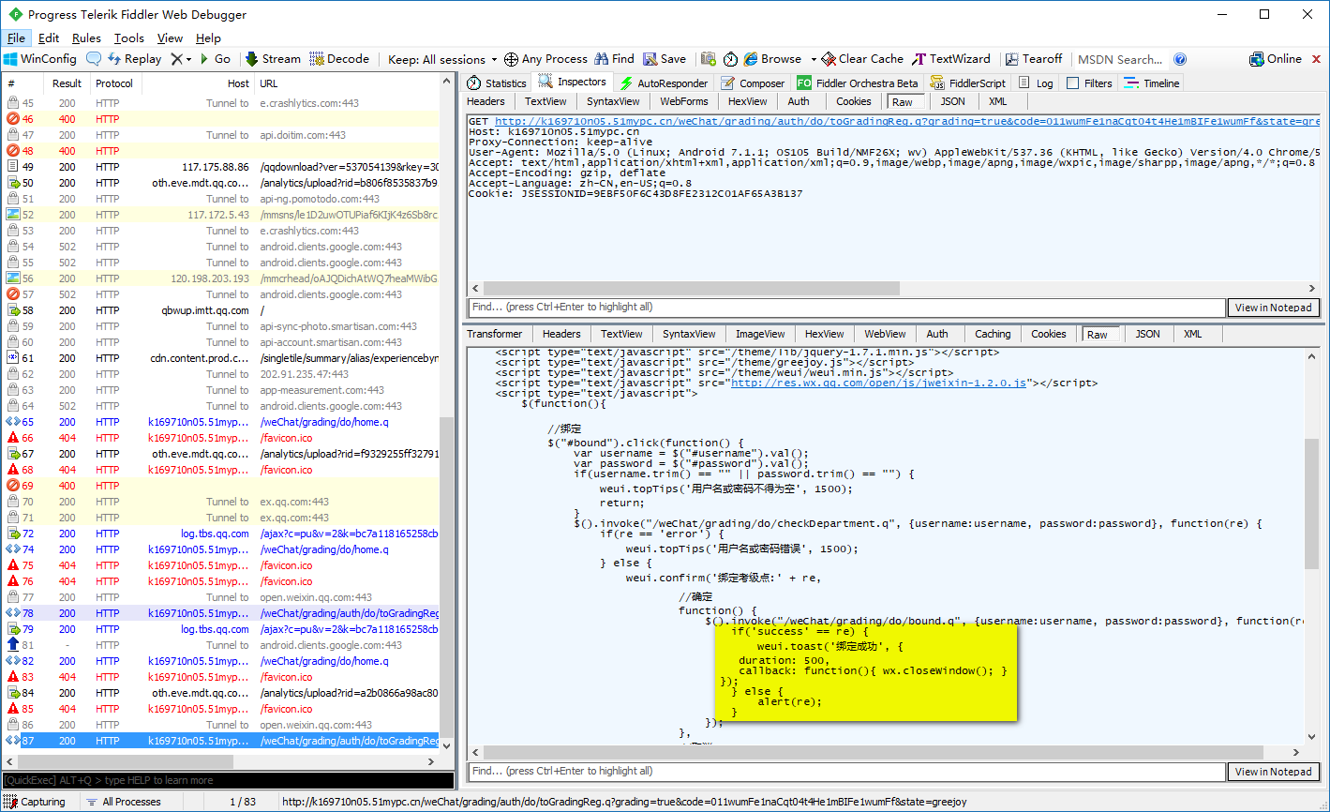Click All Processes status bar filter
Image resolution: width=1330 pixels, height=812 pixels.
pyautogui.click(x=124, y=802)
